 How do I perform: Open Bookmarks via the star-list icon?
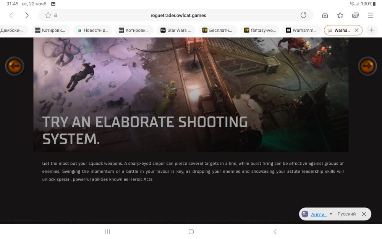pos(340,15)
